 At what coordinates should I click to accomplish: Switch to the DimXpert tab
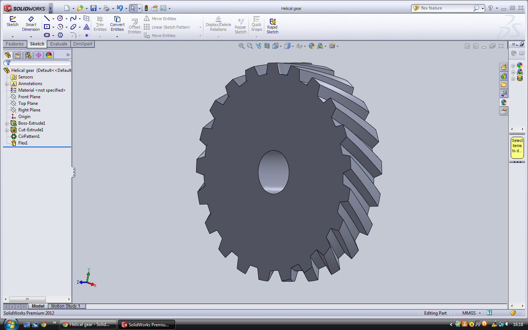(x=83, y=44)
